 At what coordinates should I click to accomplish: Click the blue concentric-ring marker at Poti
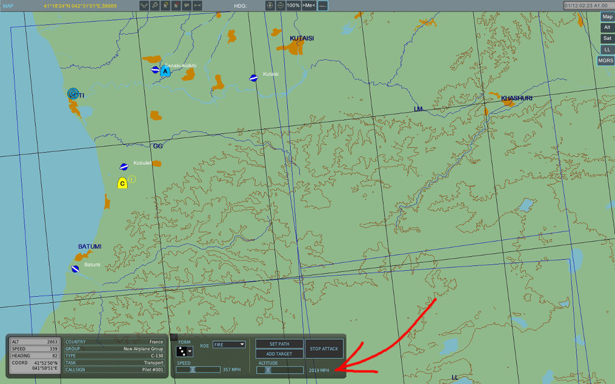coord(73,93)
